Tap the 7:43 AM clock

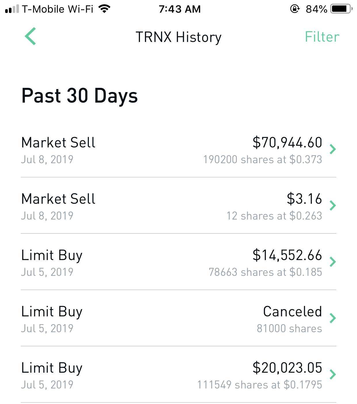pyautogui.click(x=180, y=9)
